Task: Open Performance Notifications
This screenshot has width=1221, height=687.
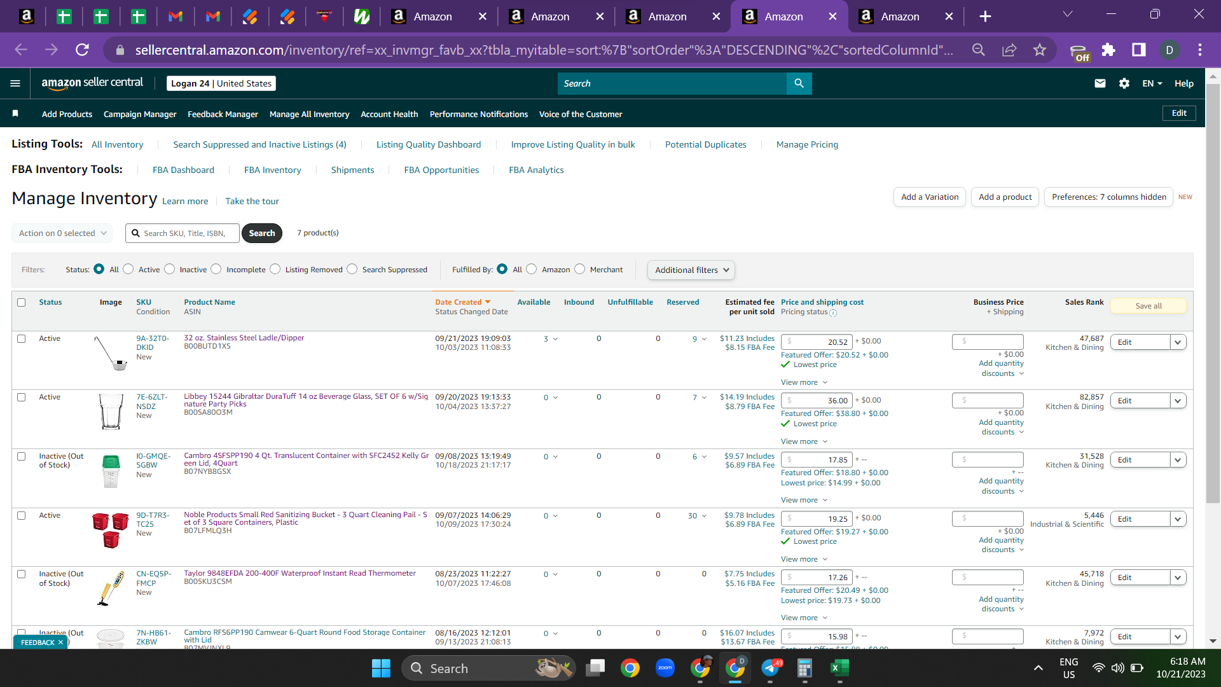Action: (x=479, y=114)
